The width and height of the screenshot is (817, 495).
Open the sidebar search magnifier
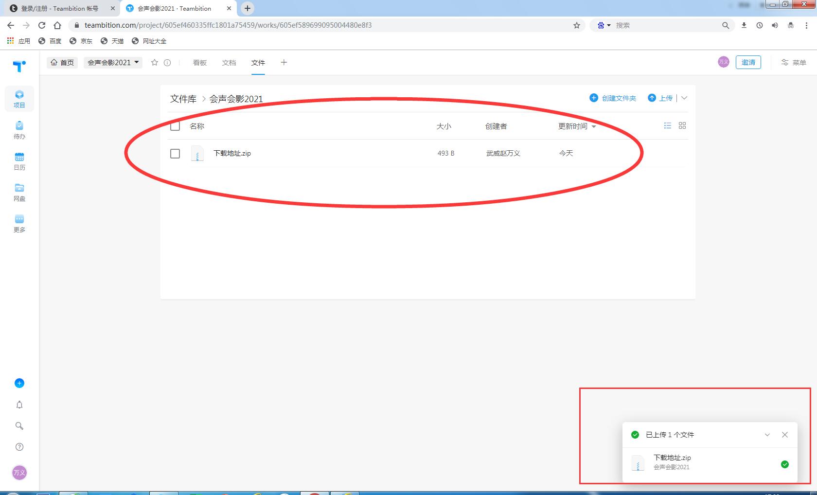coord(19,426)
